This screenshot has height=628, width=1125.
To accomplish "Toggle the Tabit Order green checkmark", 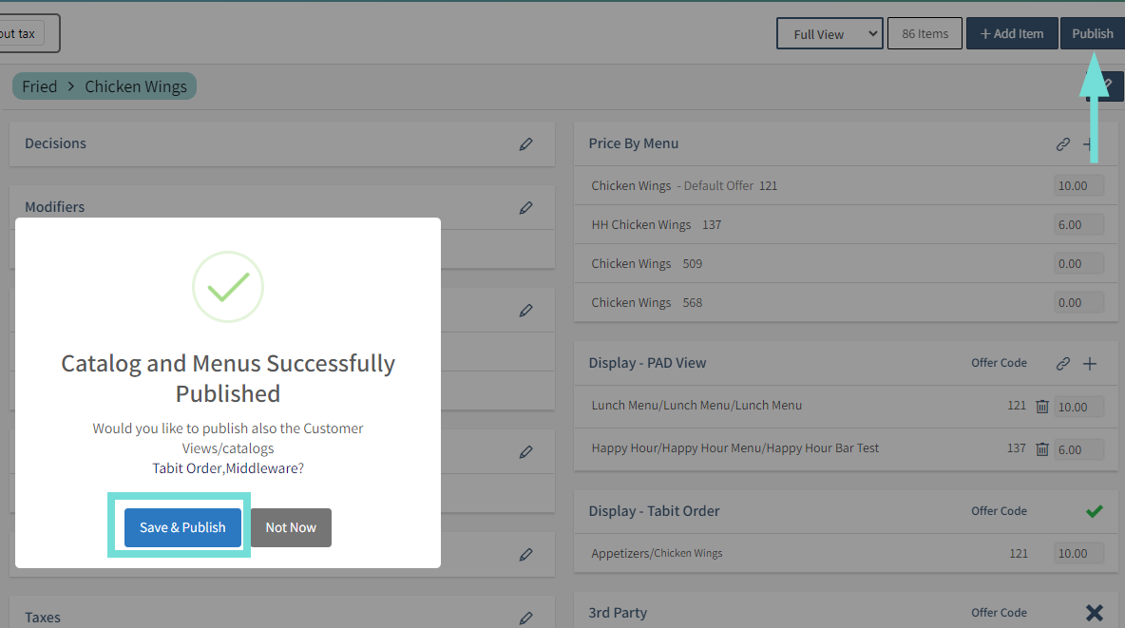I will pos(1094,511).
